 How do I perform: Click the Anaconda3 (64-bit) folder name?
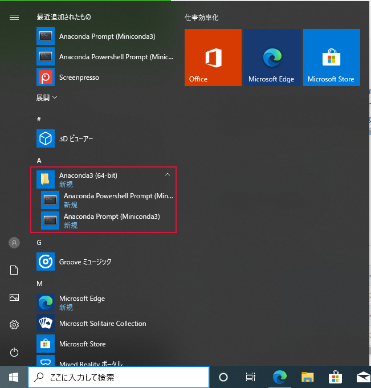tap(88, 175)
